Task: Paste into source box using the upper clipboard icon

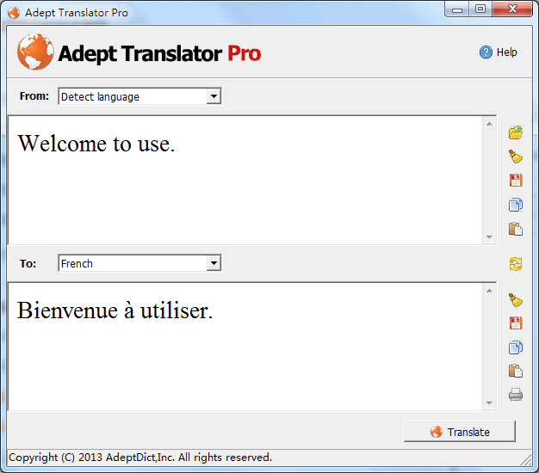Action: (x=516, y=229)
